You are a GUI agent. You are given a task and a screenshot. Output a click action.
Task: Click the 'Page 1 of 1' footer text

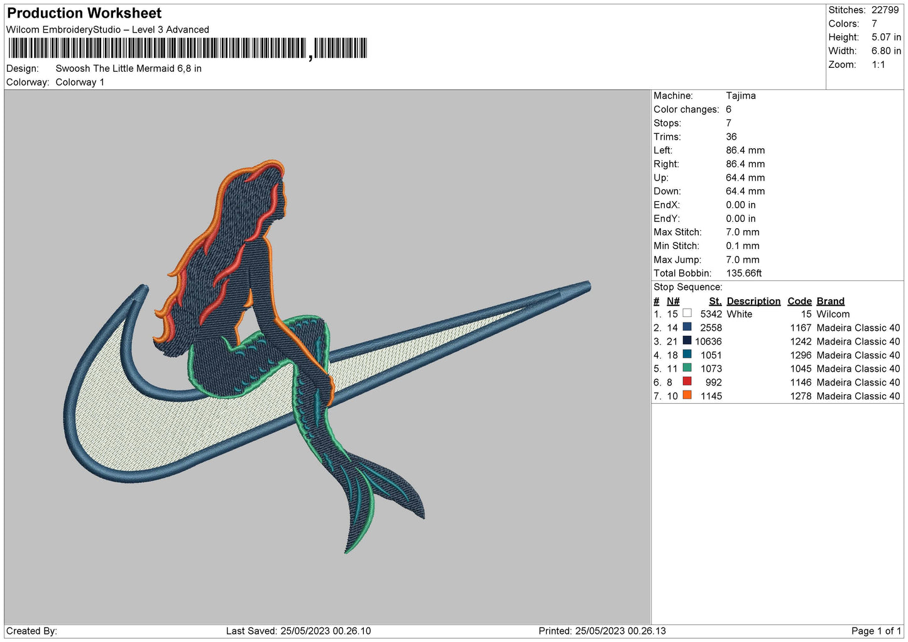pyautogui.click(x=876, y=631)
